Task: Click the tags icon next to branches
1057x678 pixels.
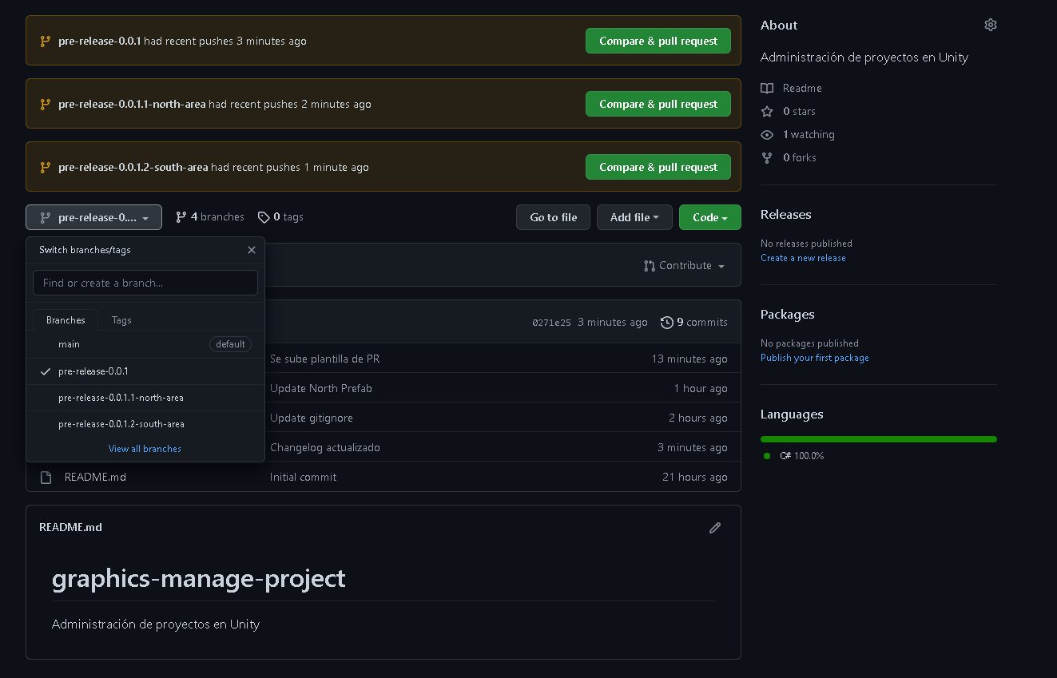Action: pyautogui.click(x=264, y=217)
